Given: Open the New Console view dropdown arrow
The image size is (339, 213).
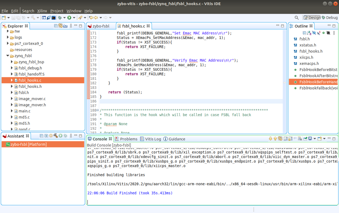Looking at the screenshot, I should (x=324, y=139).
